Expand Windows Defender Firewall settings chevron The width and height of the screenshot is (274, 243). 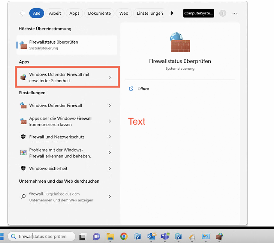pos(110,106)
